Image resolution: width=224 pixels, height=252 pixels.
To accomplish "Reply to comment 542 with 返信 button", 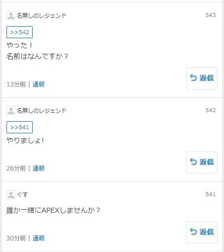I will [202, 162].
